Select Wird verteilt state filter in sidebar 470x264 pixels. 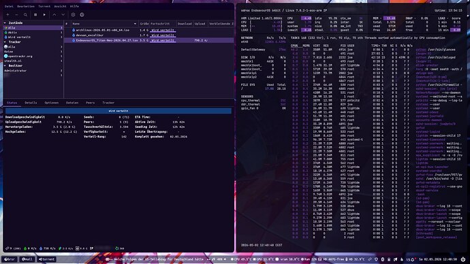pos(33,37)
